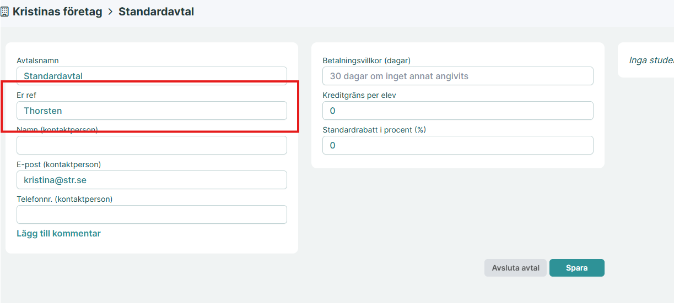This screenshot has height=303, width=674.
Task: Open the Kristinas företag breadcrumb link
Action: point(57,12)
